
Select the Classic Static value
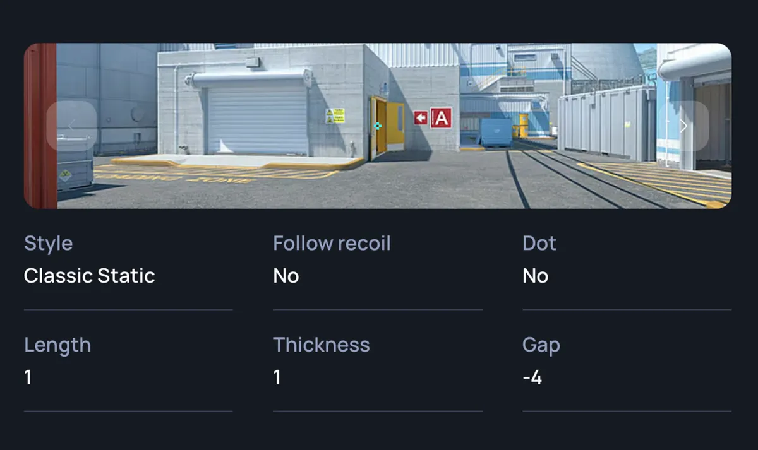[x=90, y=276]
